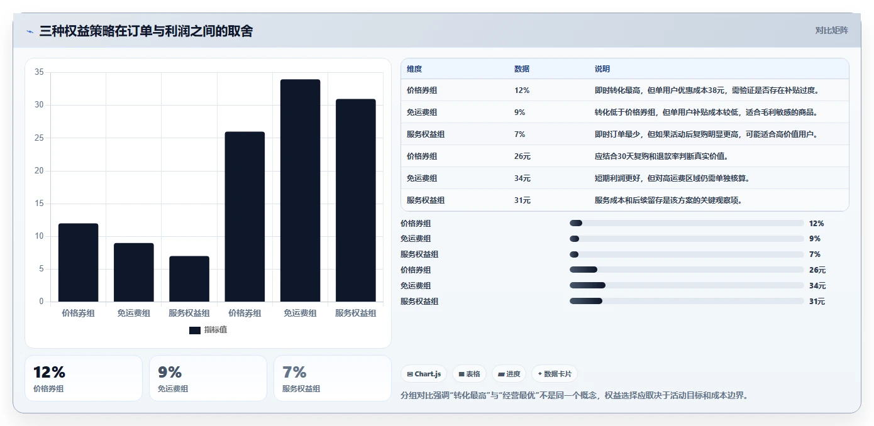Click the description starting 服务成本和后续留存
The height and width of the screenshot is (426, 874).
pos(668,200)
